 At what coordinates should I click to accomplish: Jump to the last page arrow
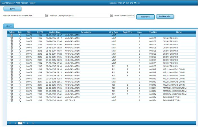tap(33, 123)
